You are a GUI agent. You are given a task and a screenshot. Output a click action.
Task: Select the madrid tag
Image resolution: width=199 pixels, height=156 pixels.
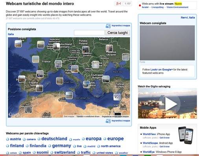[x=91, y=146]
